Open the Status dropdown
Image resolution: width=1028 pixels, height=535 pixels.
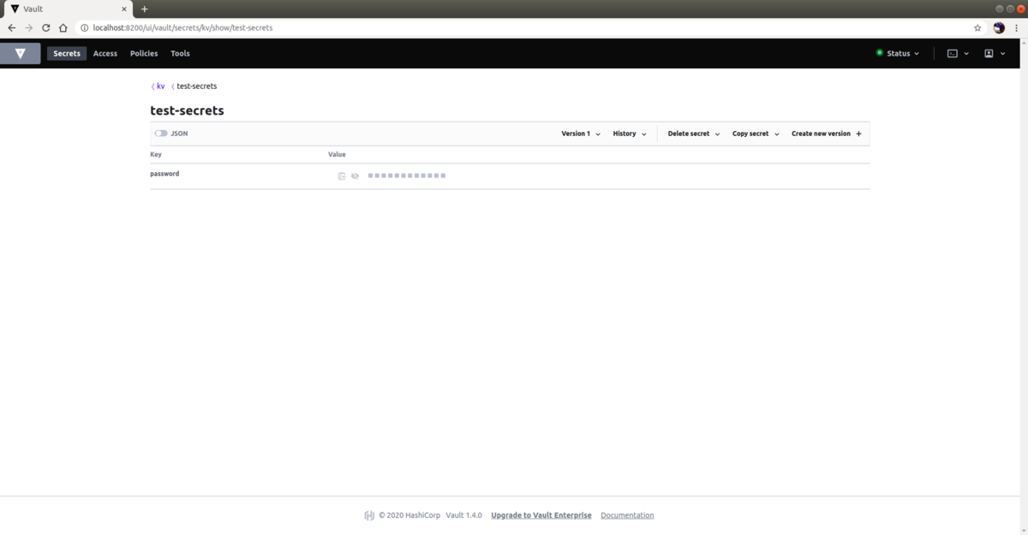[x=898, y=53]
